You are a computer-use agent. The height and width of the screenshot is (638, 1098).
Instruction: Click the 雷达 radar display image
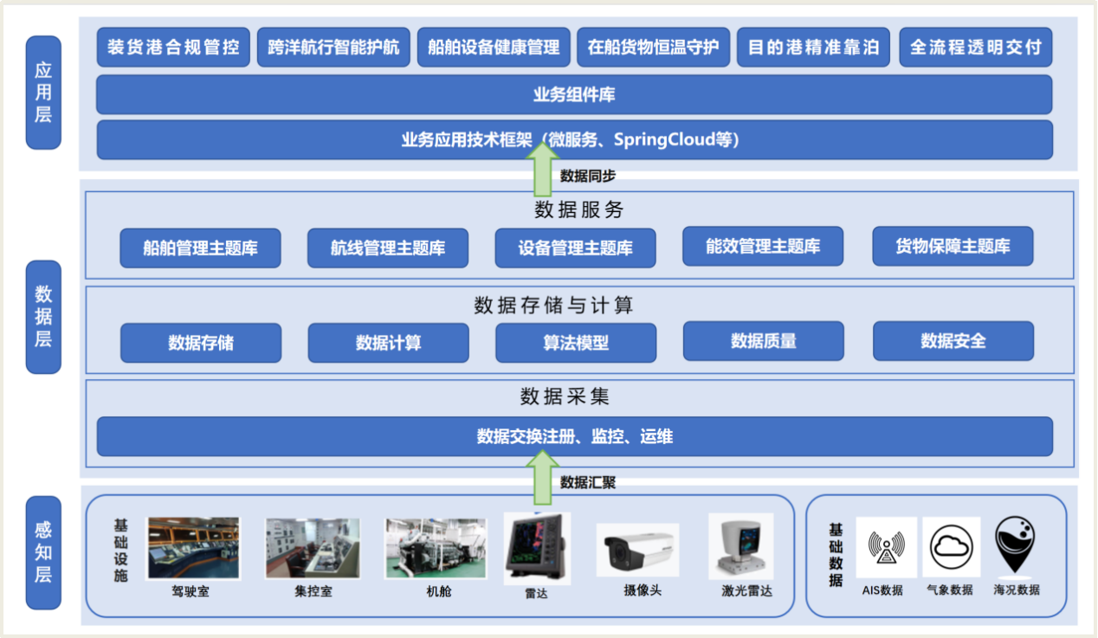tap(537, 549)
